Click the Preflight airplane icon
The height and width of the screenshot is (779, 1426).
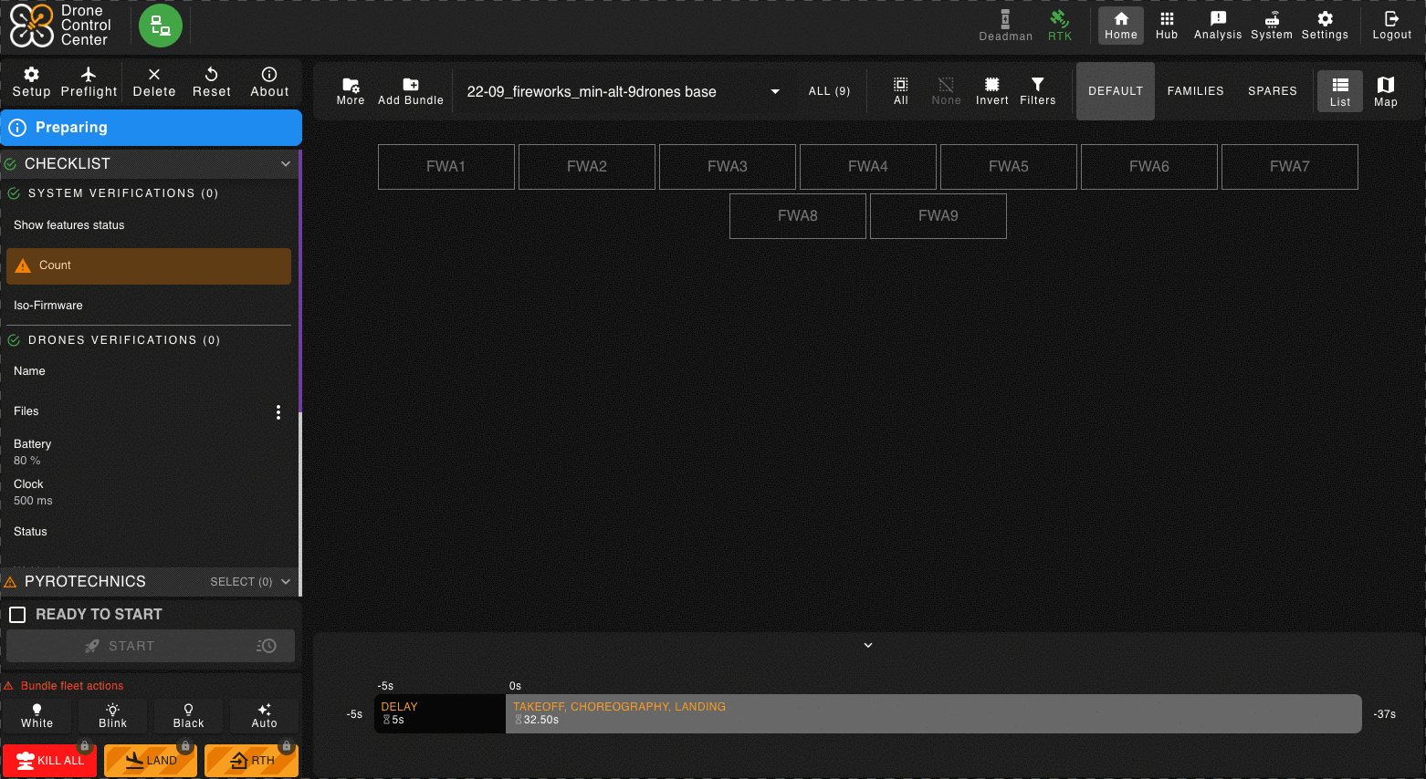89,75
